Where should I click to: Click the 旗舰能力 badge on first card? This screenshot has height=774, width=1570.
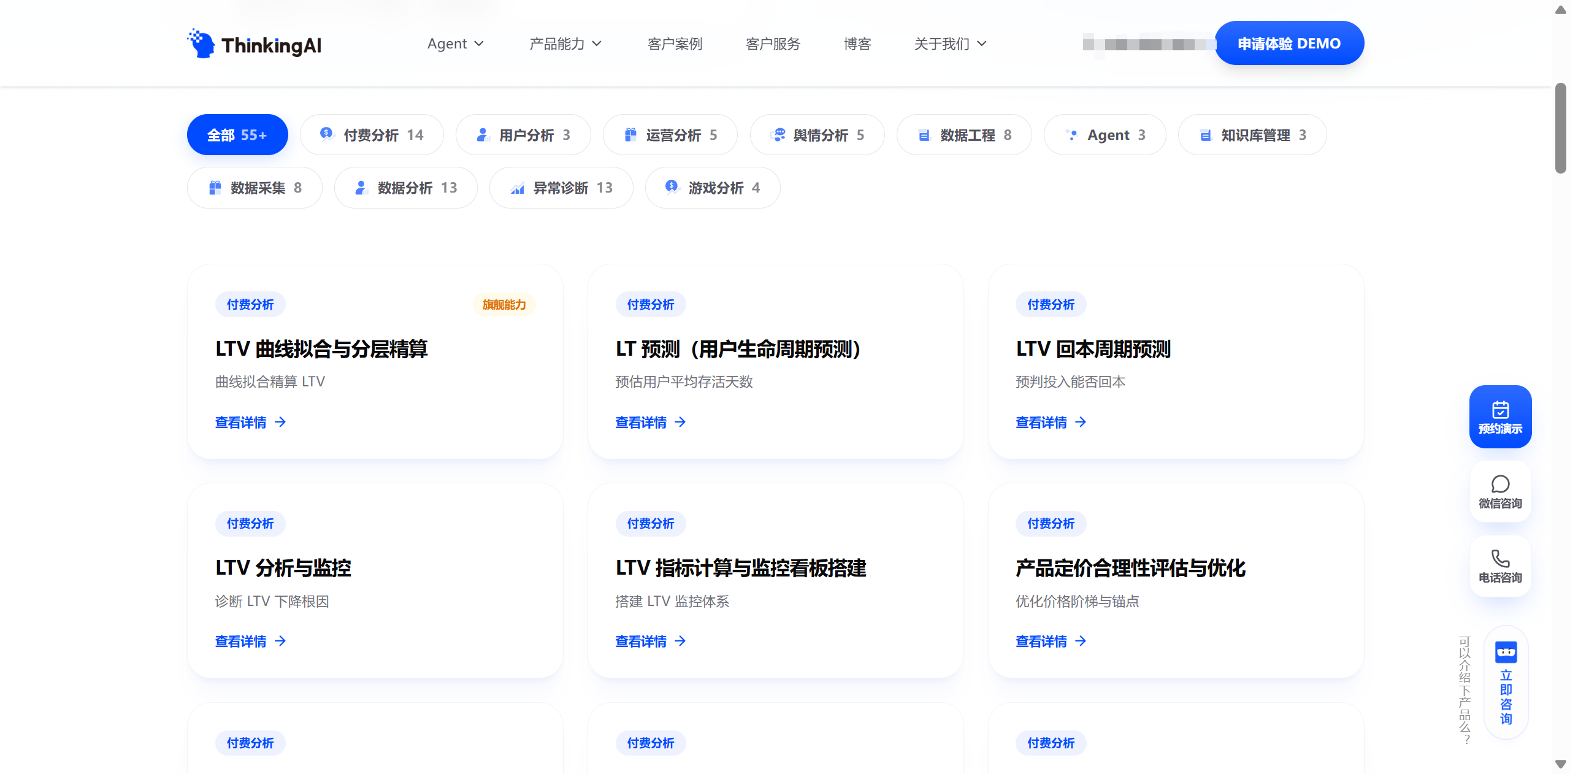click(504, 305)
